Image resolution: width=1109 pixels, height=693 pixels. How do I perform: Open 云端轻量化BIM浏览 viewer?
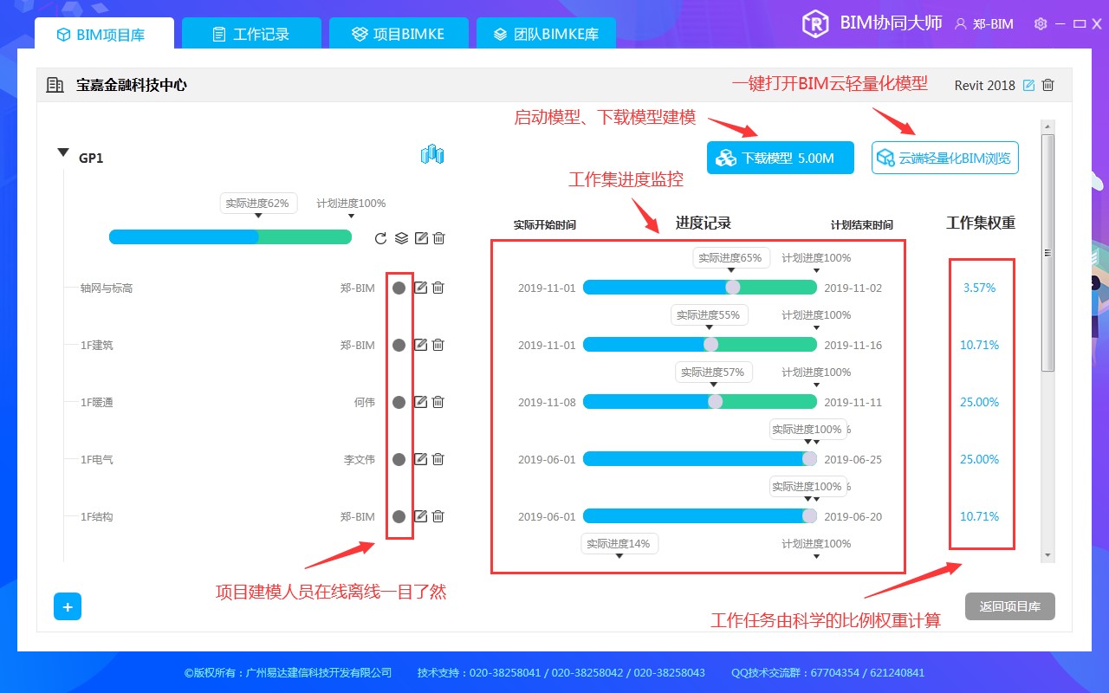click(945, 158)
